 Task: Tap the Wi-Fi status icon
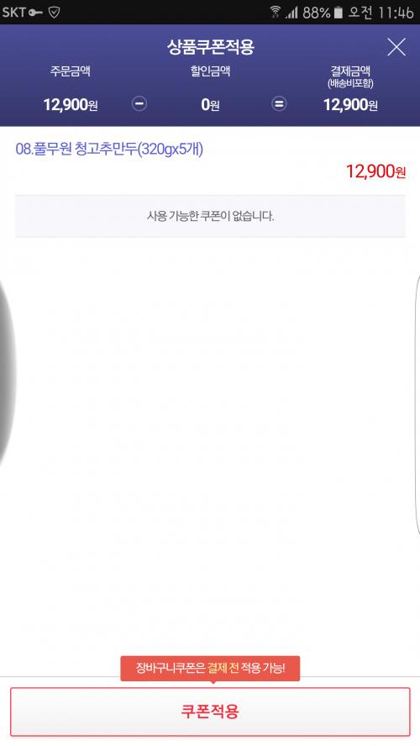pos(275,12)
